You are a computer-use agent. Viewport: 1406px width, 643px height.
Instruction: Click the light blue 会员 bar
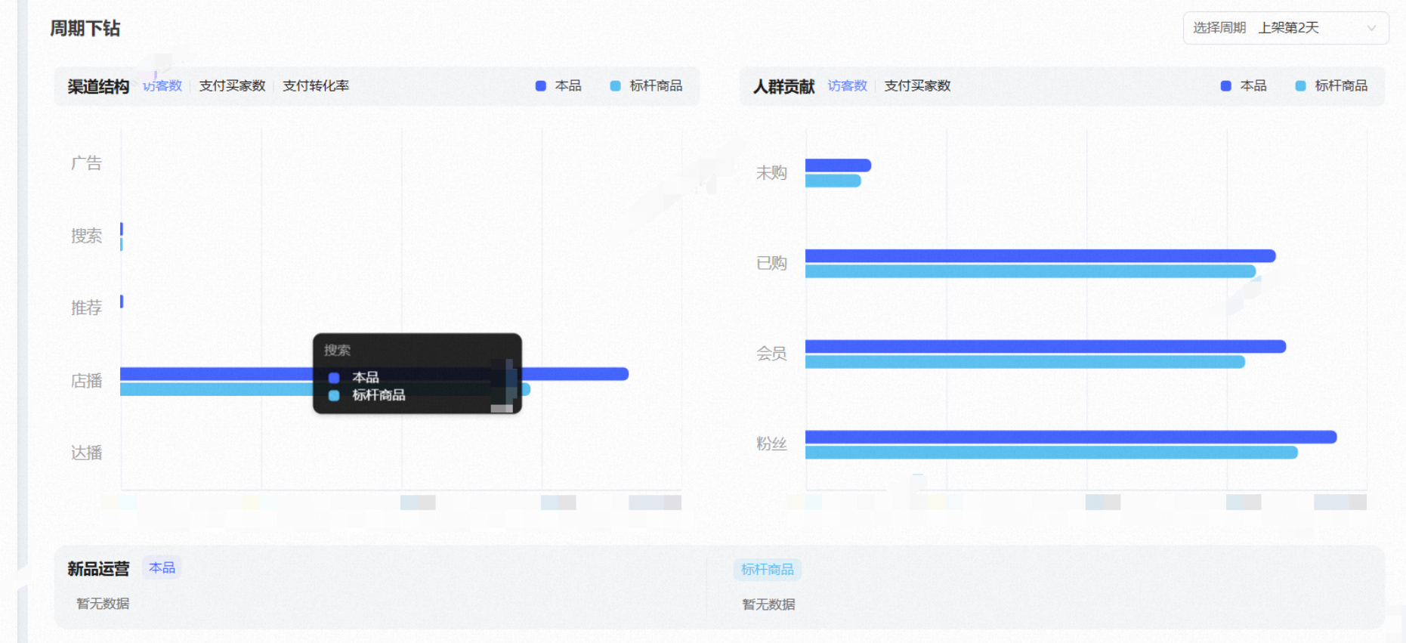click(1024, 362)
